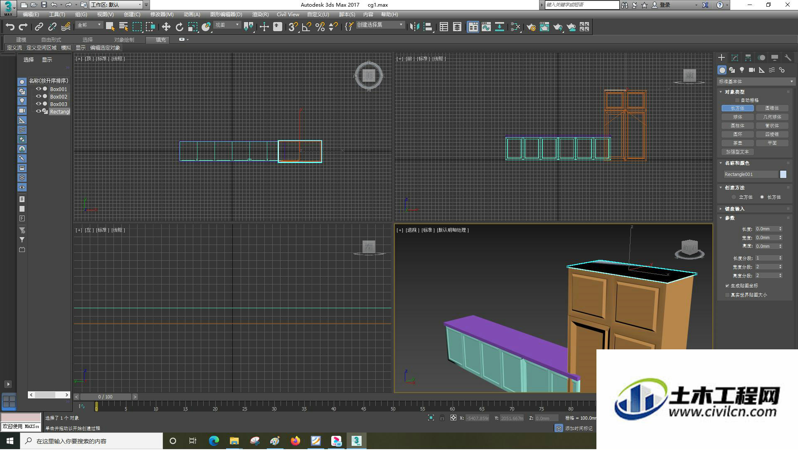The height and width of the screenshot is (450, 798).
Task: Click the 圆柱体 object button
Action: [x=737, y=126]
